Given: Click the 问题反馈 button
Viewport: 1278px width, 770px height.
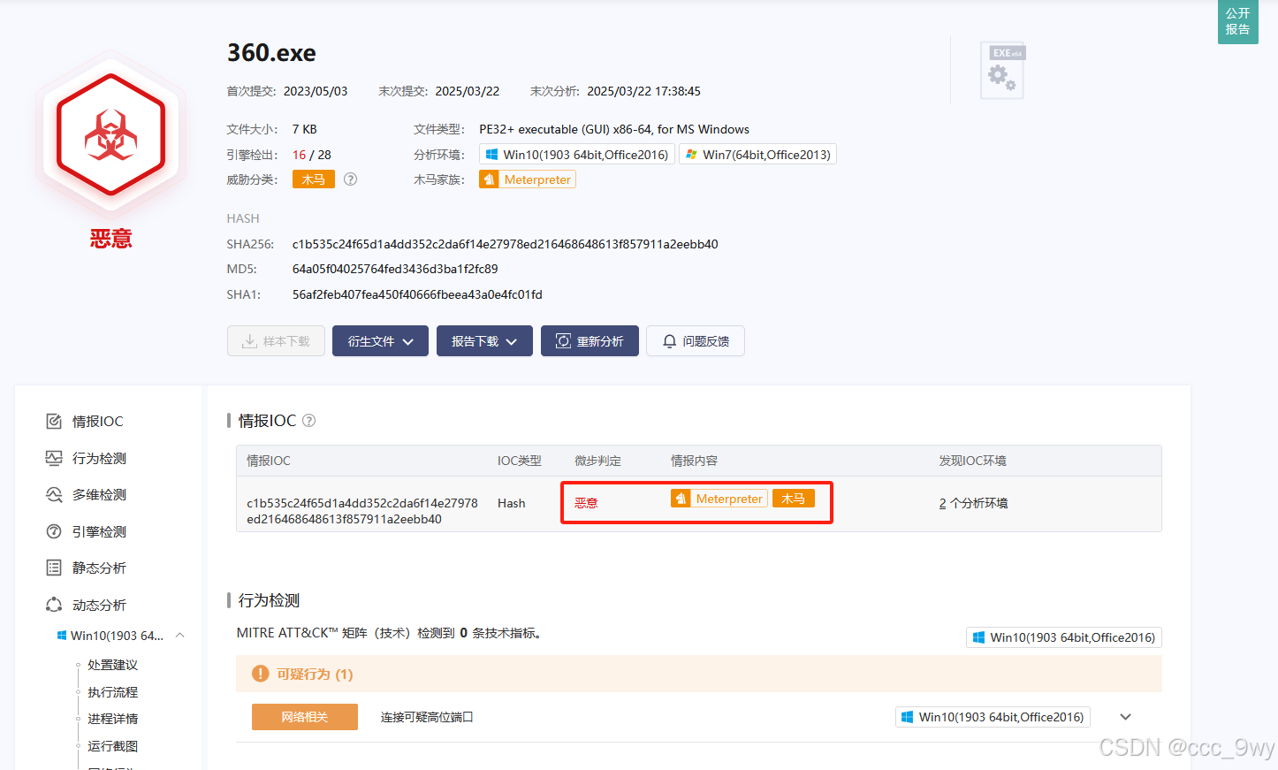Looking at the screenshot, I should click(x=696, y=341).
